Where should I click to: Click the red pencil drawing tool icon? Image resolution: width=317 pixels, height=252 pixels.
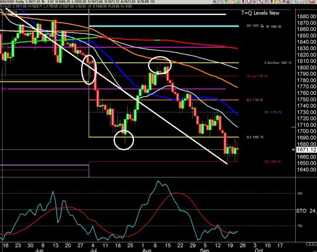(243, 2)
